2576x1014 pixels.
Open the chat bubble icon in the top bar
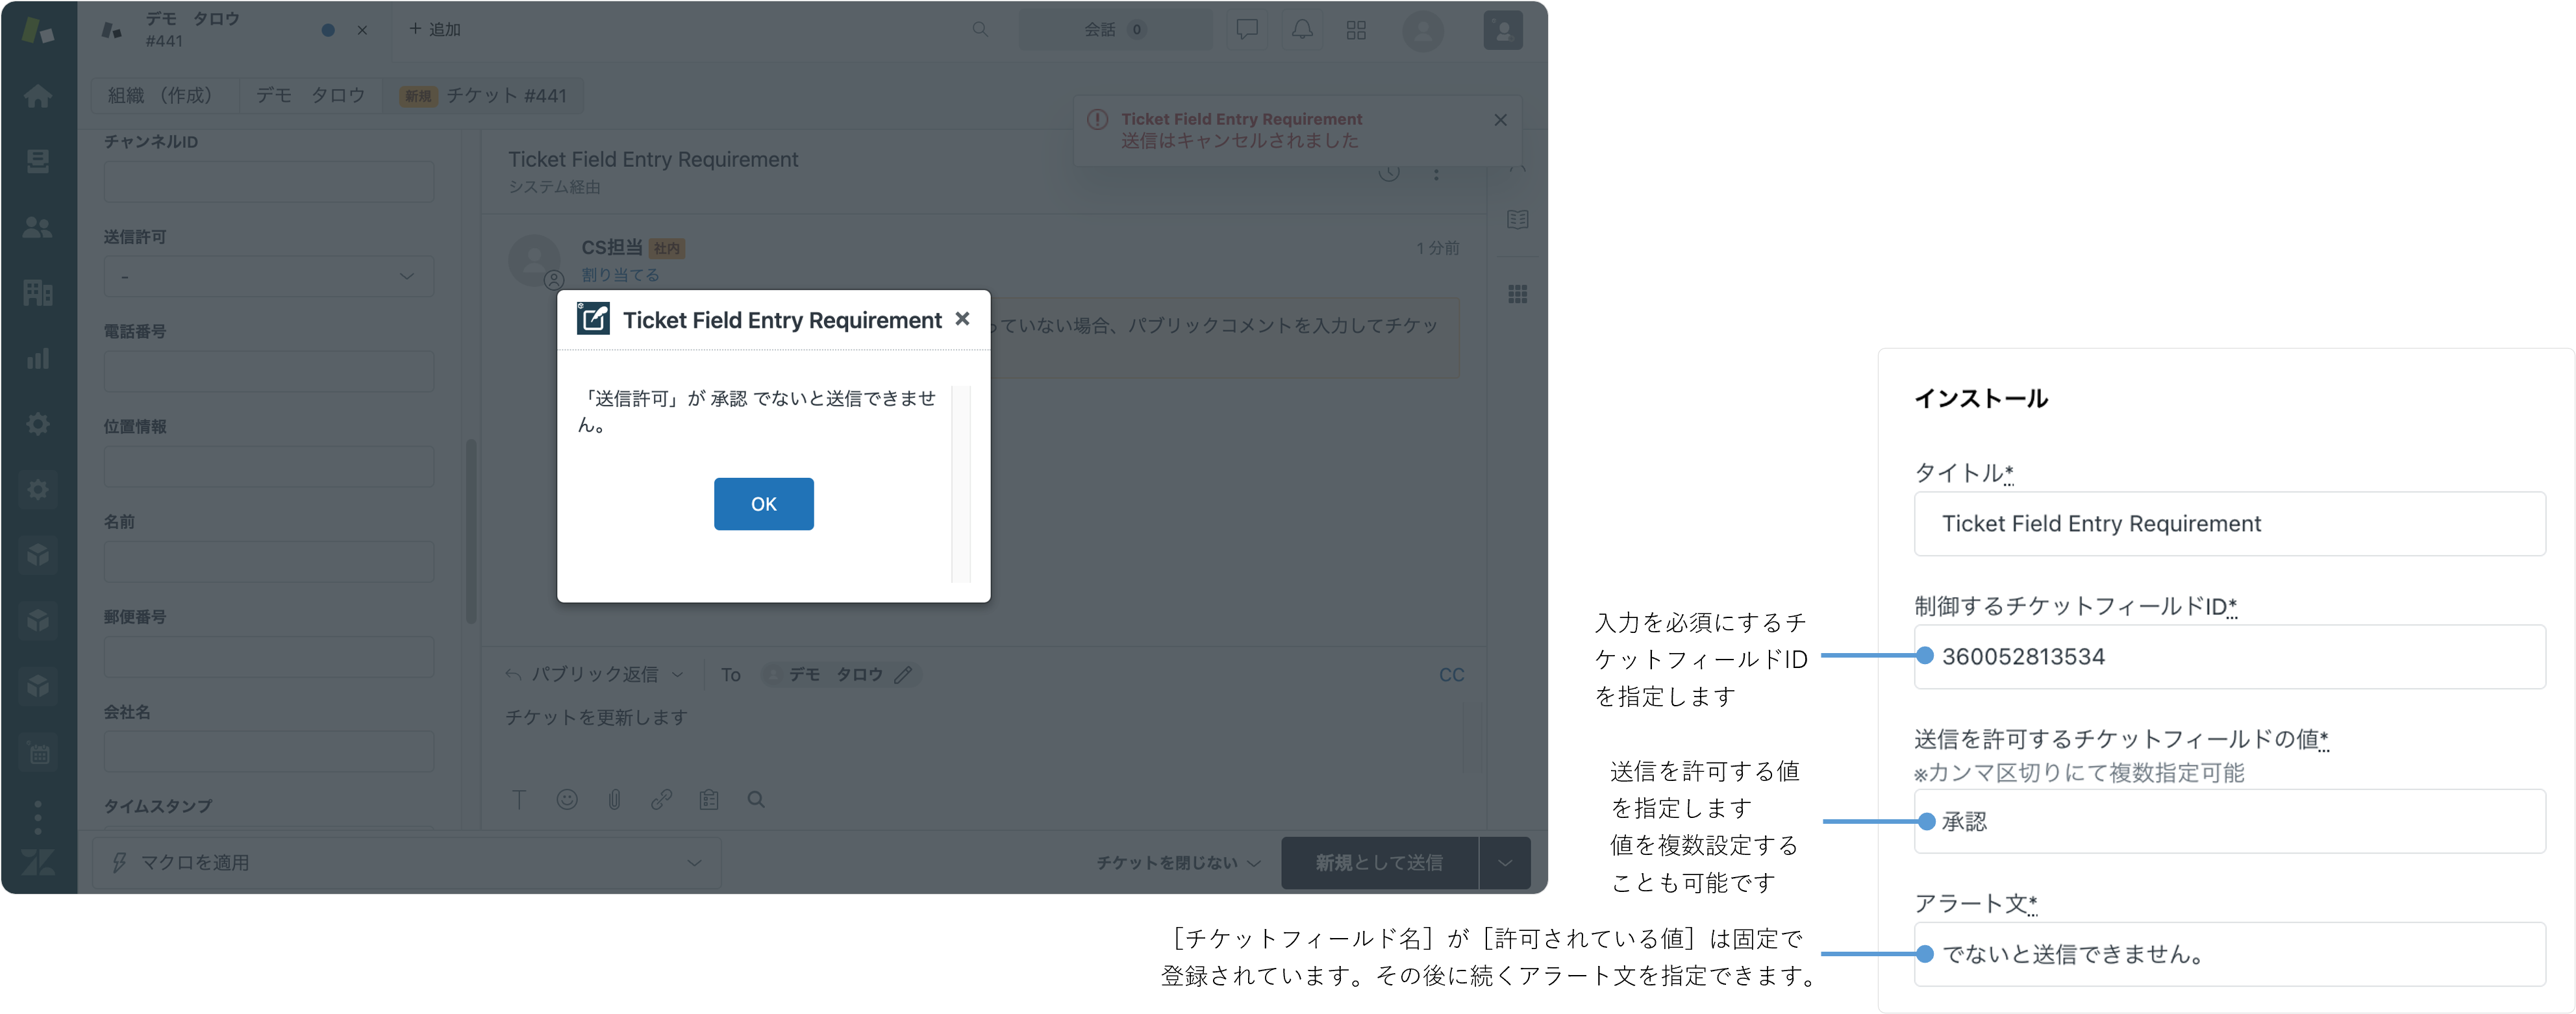tap(1246, 30)
